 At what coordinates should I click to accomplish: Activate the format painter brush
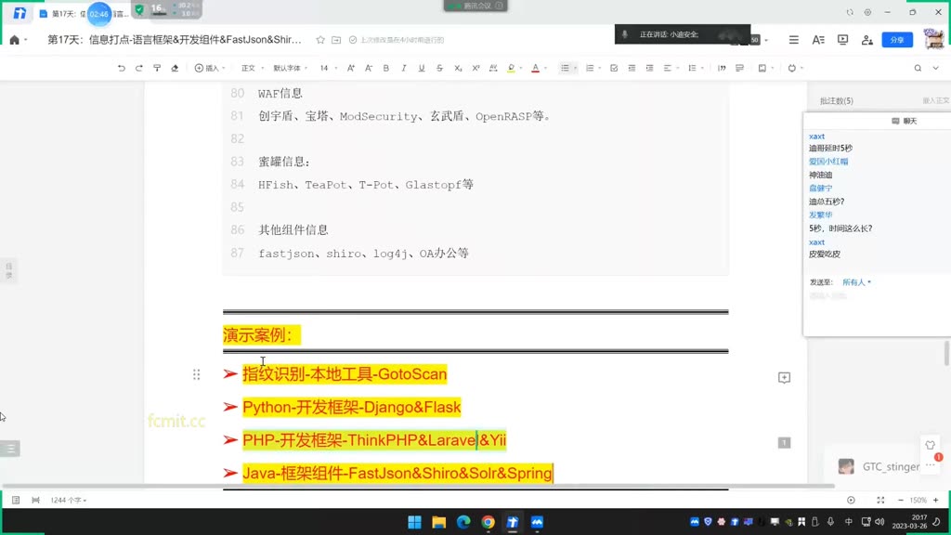click(157, 68)
